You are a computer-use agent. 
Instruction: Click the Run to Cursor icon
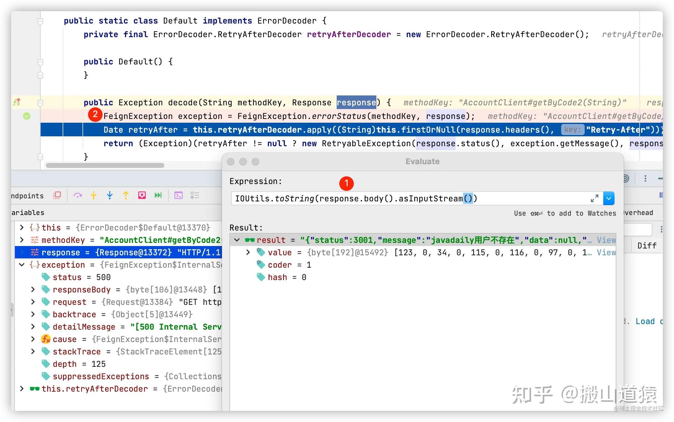pos(158,195)
